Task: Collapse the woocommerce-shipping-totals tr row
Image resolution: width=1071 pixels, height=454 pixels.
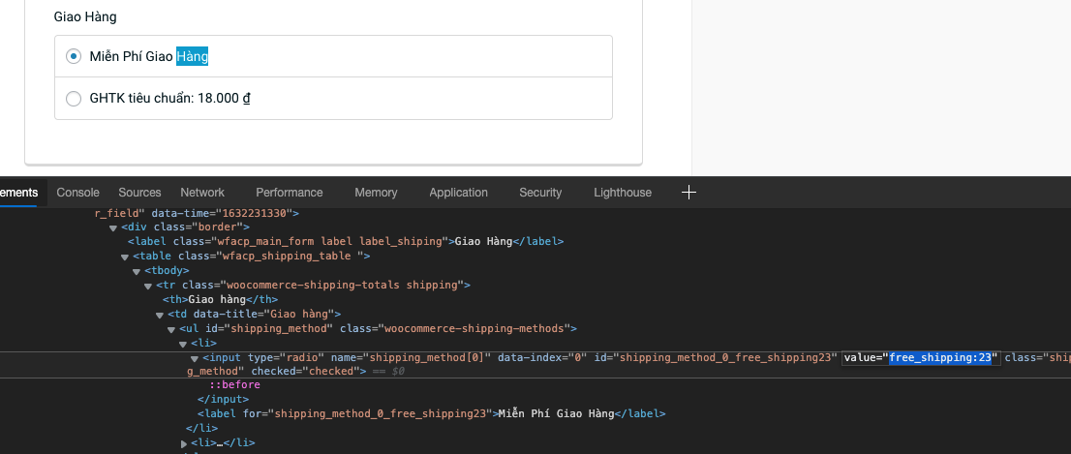Action: 148,286
